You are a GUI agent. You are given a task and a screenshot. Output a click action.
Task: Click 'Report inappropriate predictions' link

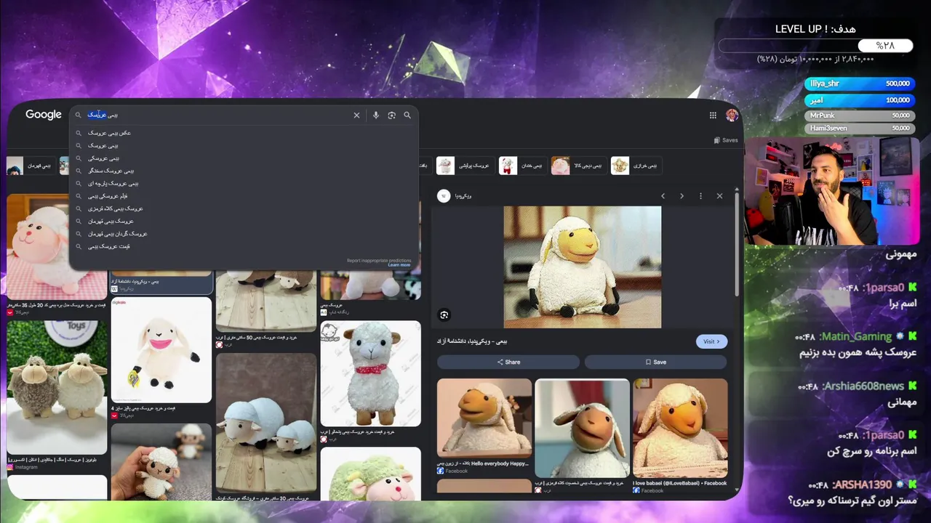click(x=379, y=260)
